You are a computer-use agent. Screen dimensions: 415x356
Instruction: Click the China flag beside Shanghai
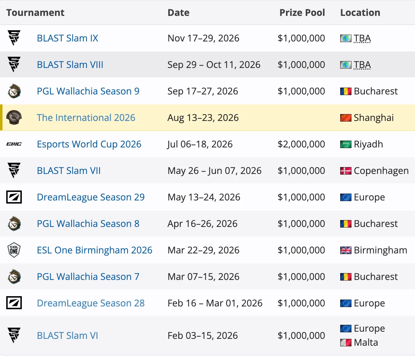tap(346, 118)
